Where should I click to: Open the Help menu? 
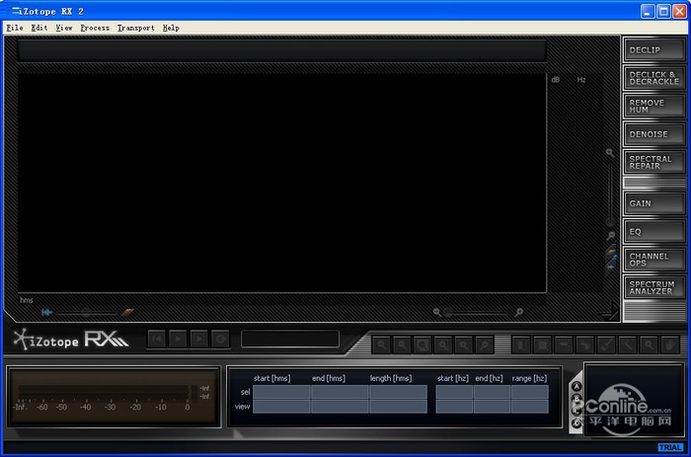pyautogui.click(x=171, y=28)
